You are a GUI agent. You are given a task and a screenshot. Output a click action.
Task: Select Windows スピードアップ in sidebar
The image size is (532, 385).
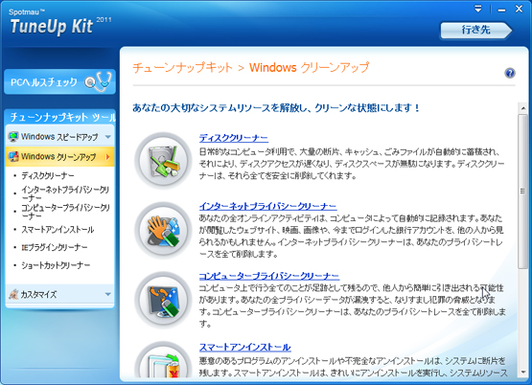[x=59, y=137]
